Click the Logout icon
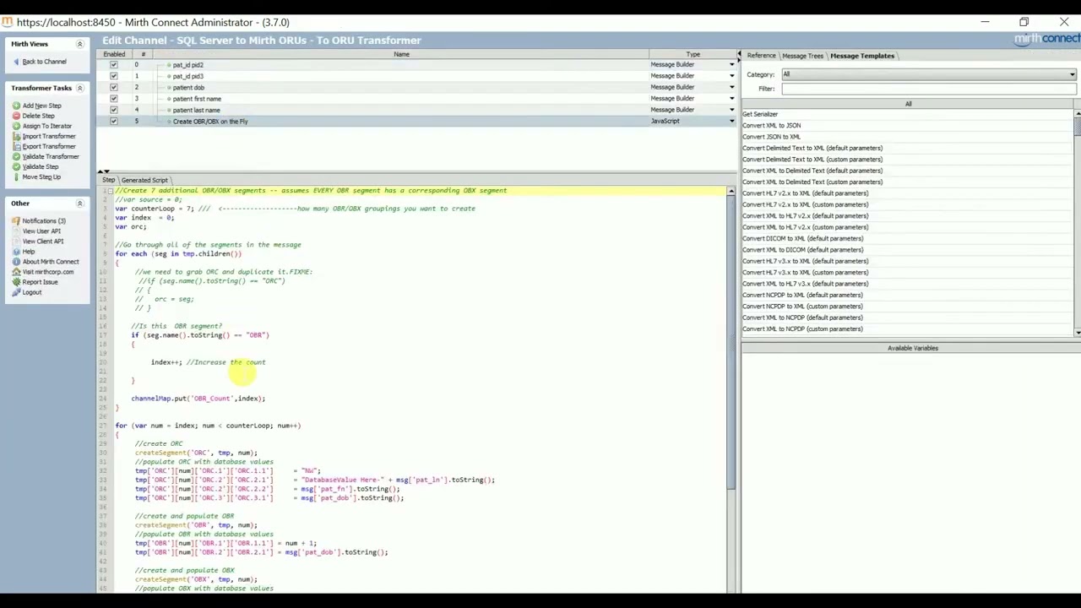Image resolution: width=1081 pixels, height=608 pixels. click(16, 292)
